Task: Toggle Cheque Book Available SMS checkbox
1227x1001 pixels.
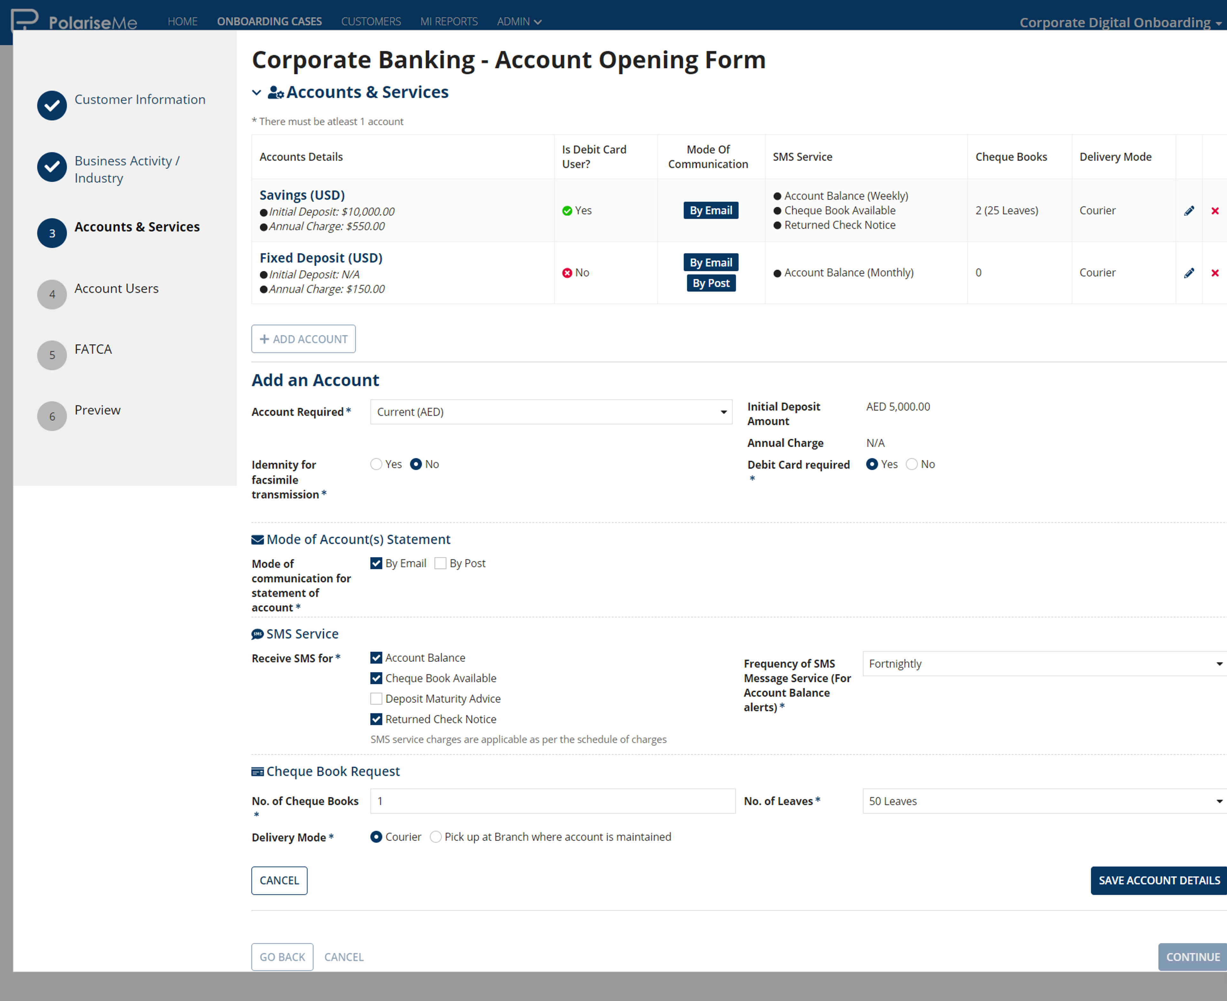Action: coord(376,678)
